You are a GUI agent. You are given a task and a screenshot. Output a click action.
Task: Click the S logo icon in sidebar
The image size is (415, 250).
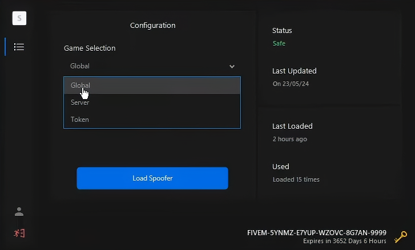tap(19, 18)
